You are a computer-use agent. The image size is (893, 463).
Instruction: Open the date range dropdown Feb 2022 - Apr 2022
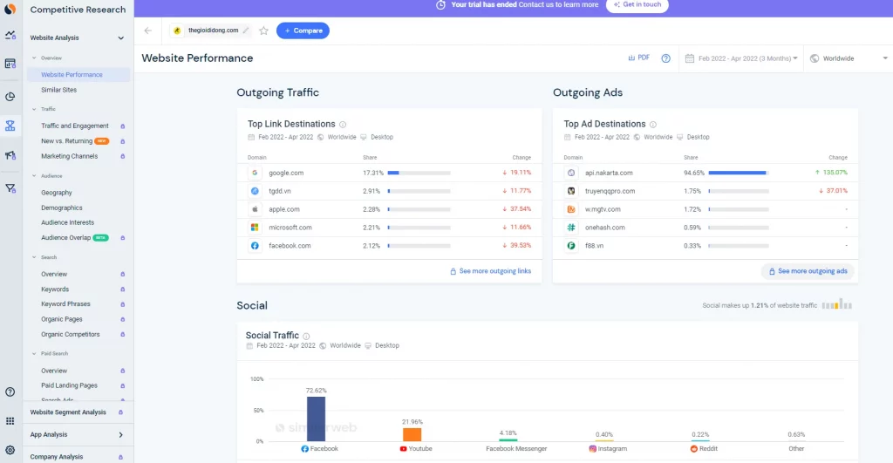coord(741,58)
